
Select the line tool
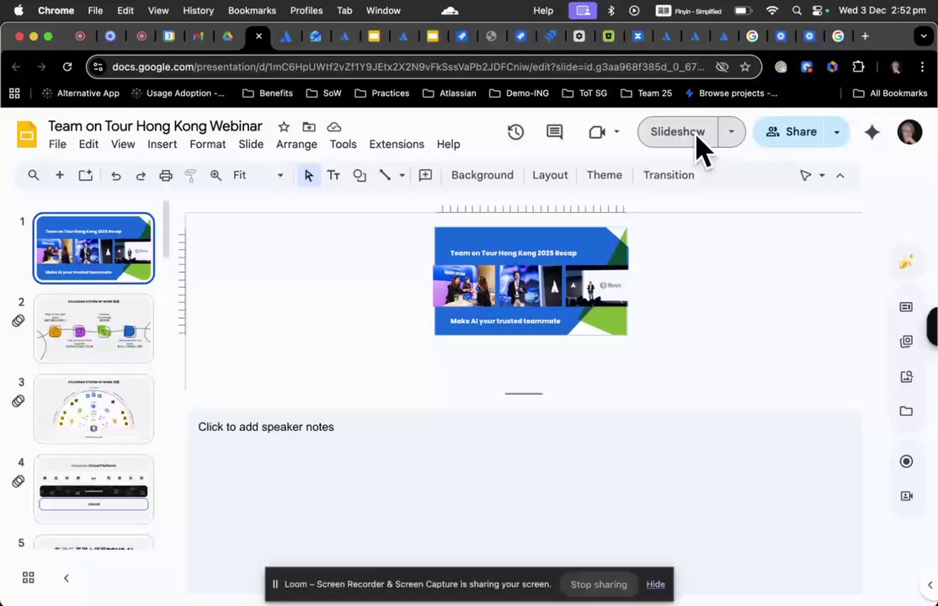385,175
